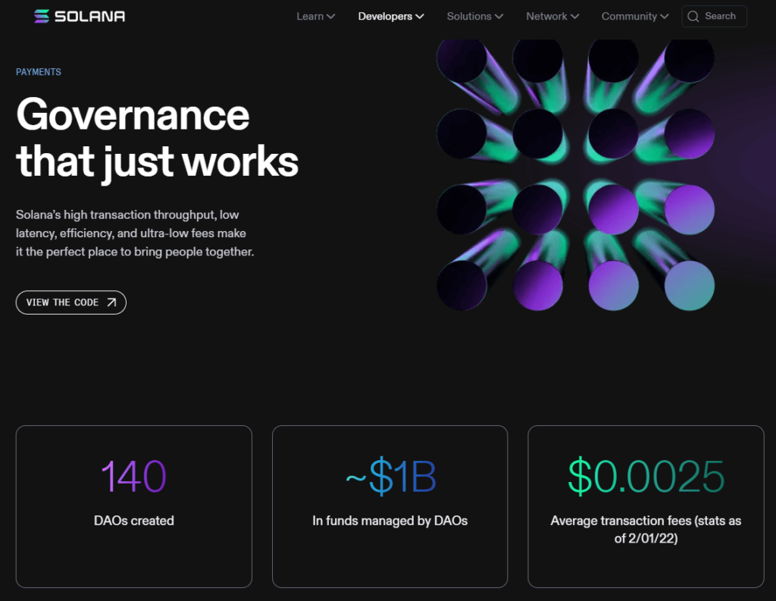
Task: Click the arrow icon on View the Code
Action: point(112,302)
